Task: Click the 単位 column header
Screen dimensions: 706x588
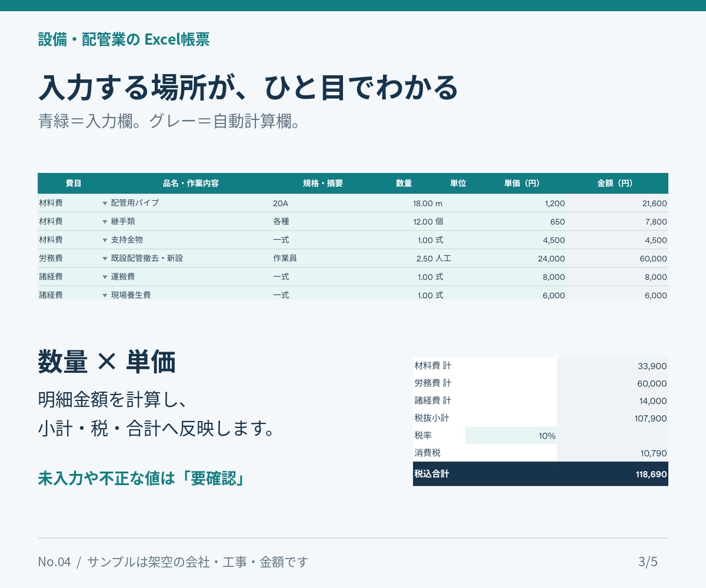Action: (x=458, y=183)
